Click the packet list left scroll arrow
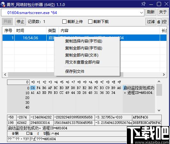This screenshot has height=144, width=170. click(x=5, y=74)
